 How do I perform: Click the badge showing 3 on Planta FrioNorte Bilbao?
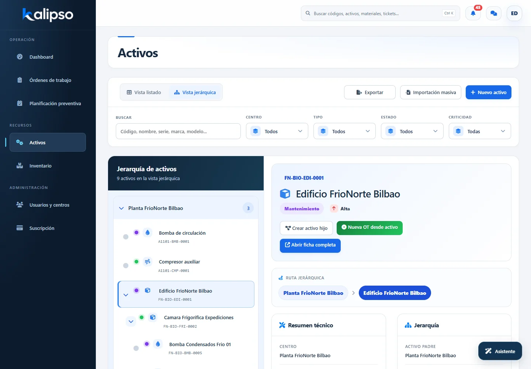[248, 208]
